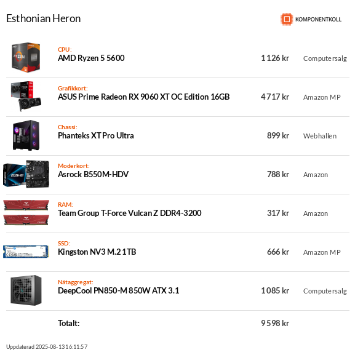Screen dimensions: 355x355
Task: Select the Phanteks XT Pro Ultra case image
Action: (26, 135)
